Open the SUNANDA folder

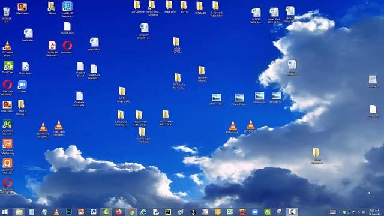[200, 8]
